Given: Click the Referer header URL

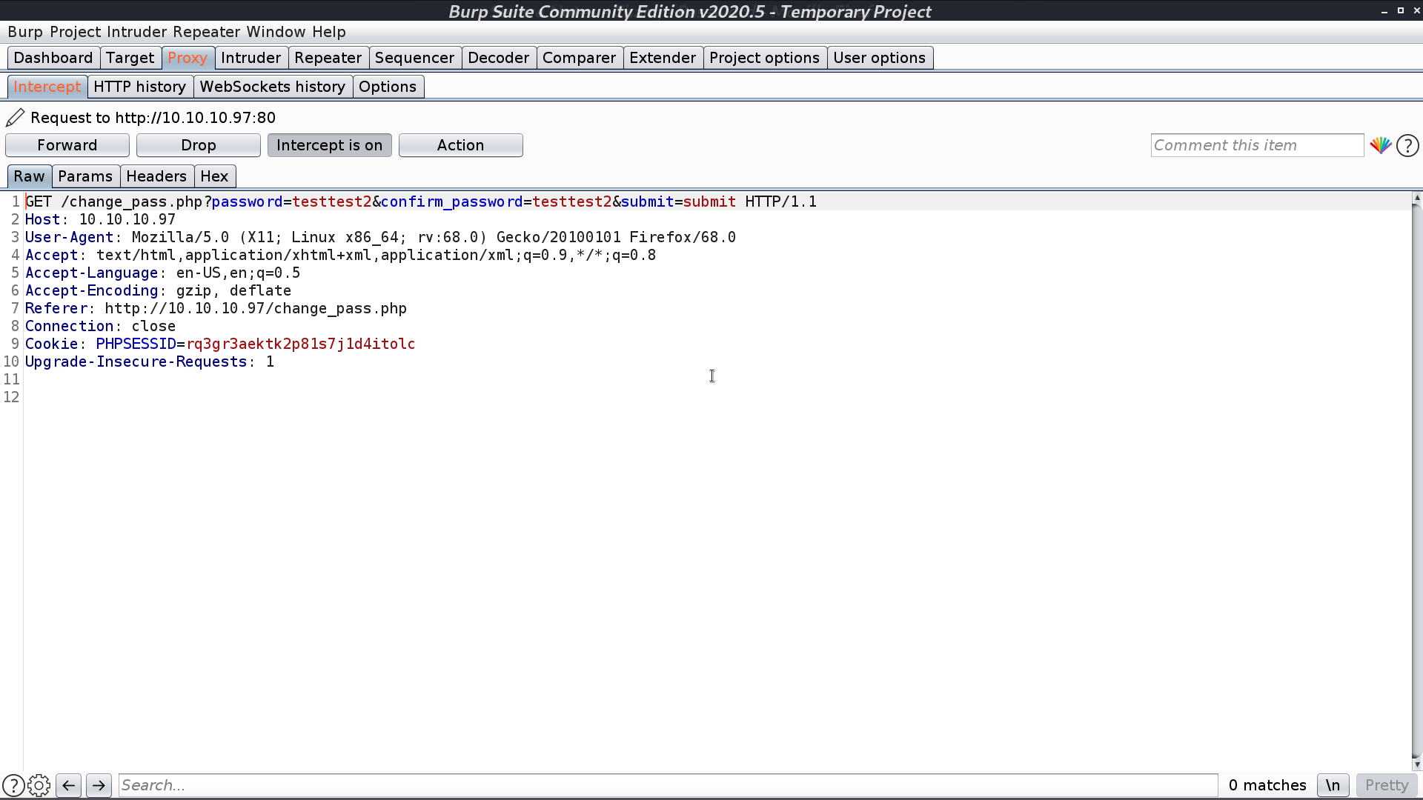Looking at the screenshot, I should coord(256,308).
